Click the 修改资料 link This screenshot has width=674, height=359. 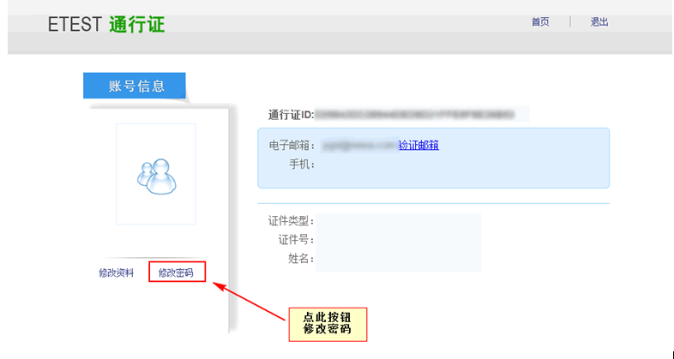tap(116, 273)
